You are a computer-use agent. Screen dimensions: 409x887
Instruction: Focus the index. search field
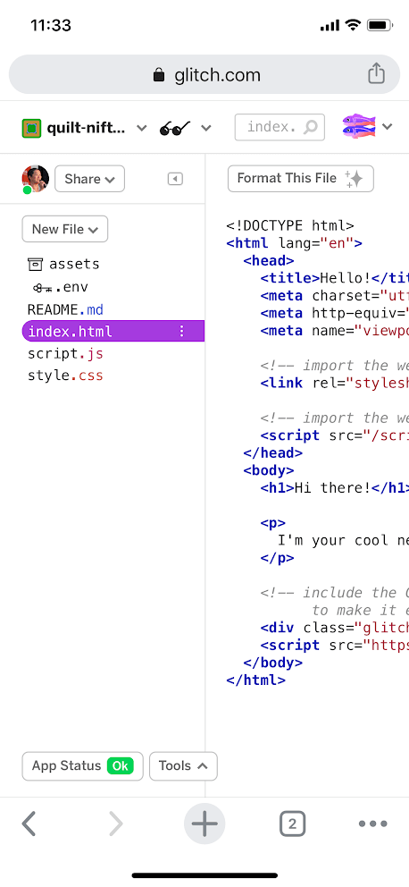(280, 127)
